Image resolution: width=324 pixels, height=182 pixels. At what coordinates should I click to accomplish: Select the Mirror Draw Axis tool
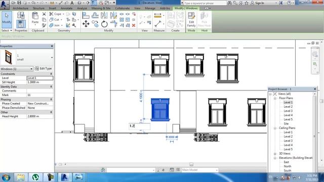tap(113, 15)
